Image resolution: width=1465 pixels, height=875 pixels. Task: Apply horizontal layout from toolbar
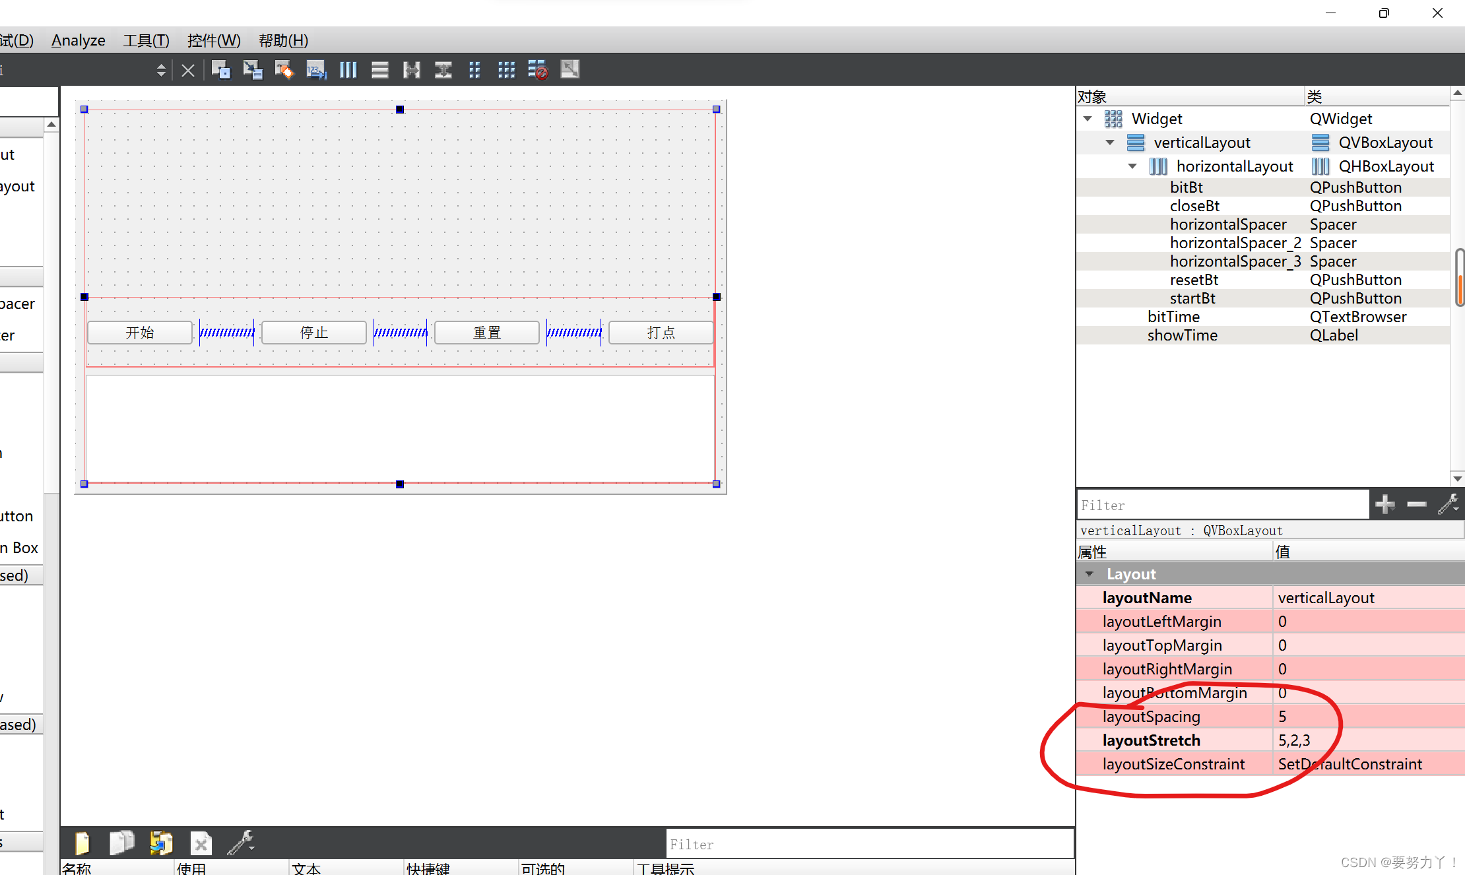348,69
